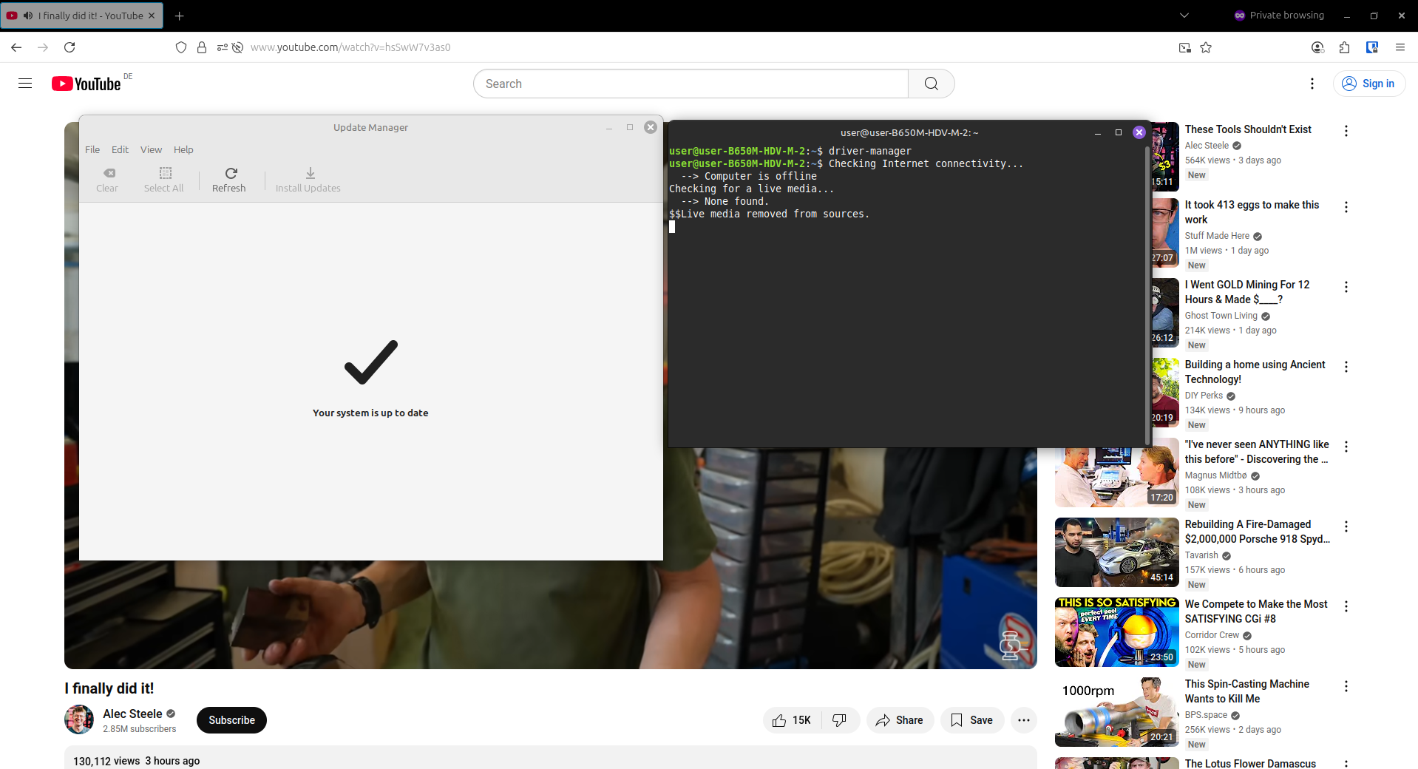Open options for 'Building a home using Ancient Technology'
This screenshot has height=769, width=1418.
1346,367
